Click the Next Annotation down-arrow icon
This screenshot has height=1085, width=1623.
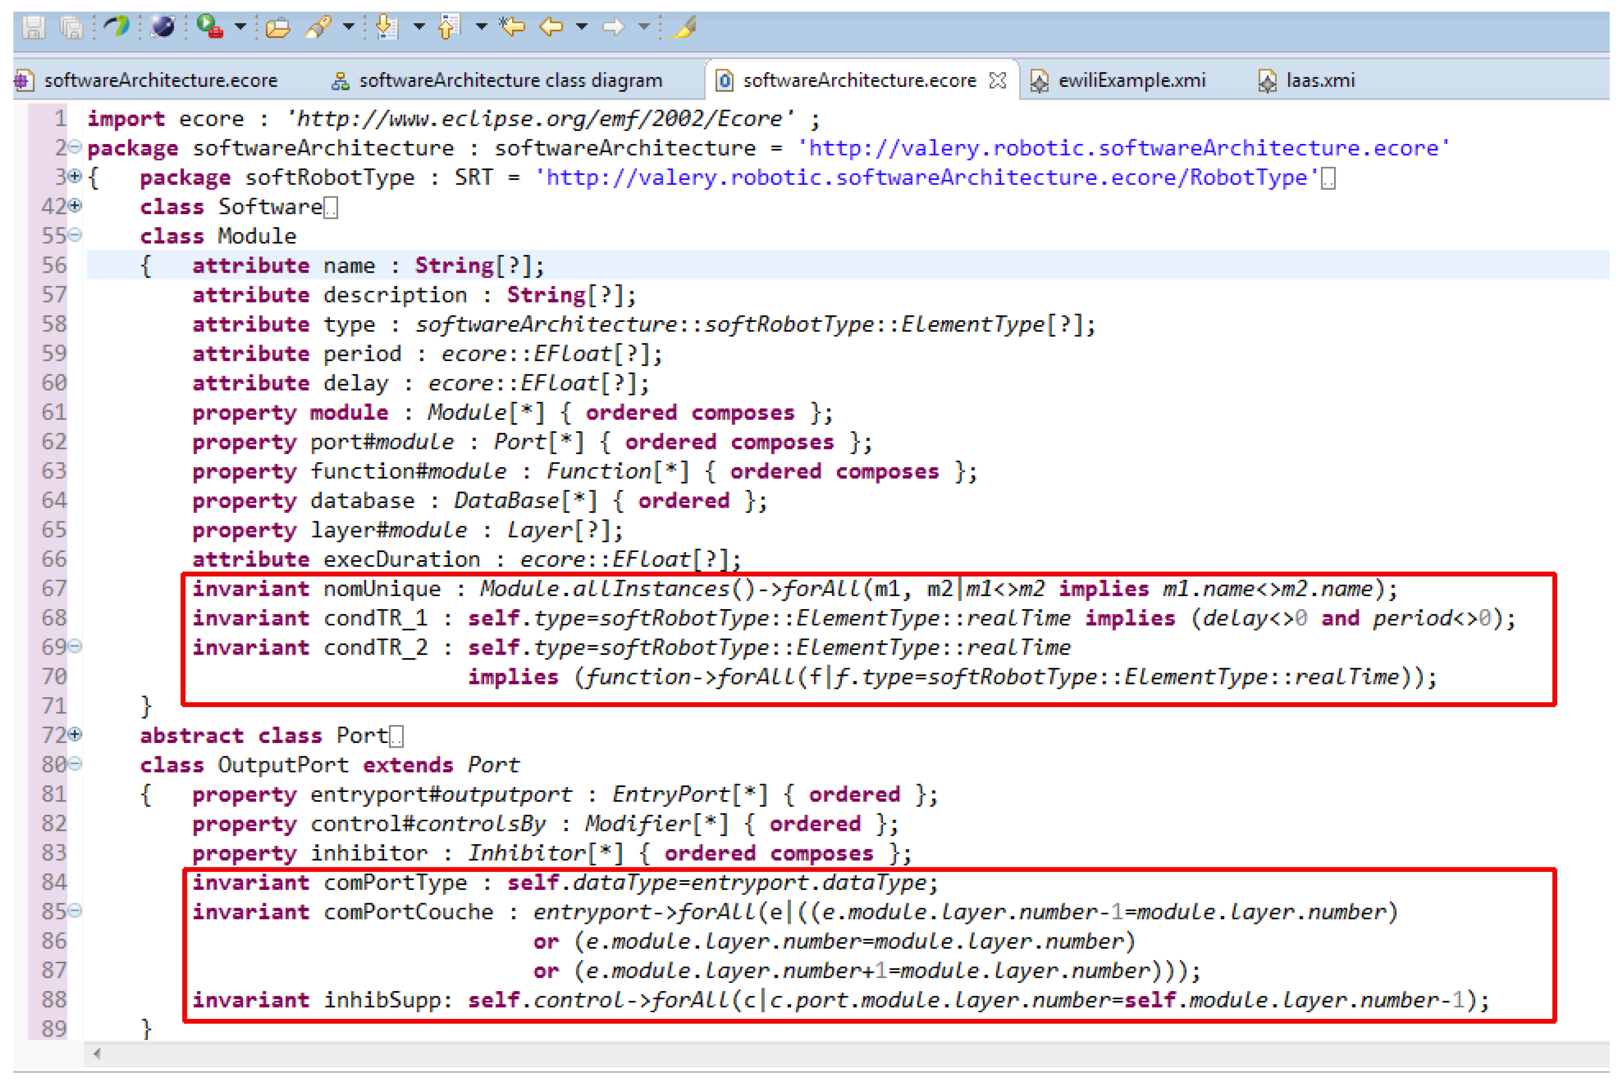(x=387, y=28)
